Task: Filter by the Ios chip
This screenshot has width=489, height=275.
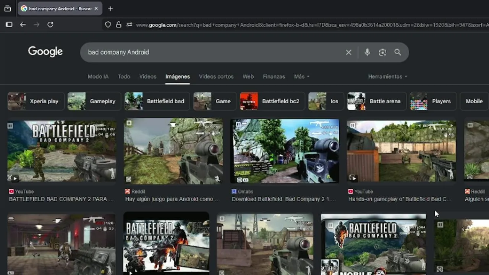Action: pos(326,101)
